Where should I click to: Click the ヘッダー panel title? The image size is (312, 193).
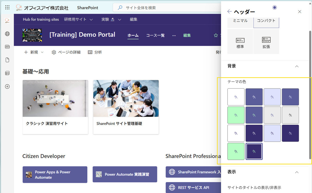click(244, 12)
